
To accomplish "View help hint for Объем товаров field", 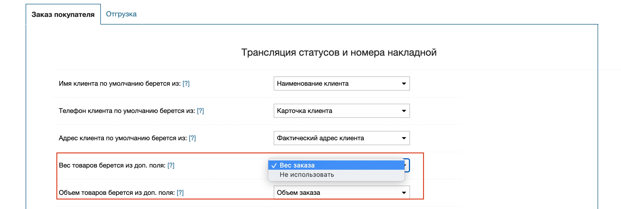I will coord(180,193).
